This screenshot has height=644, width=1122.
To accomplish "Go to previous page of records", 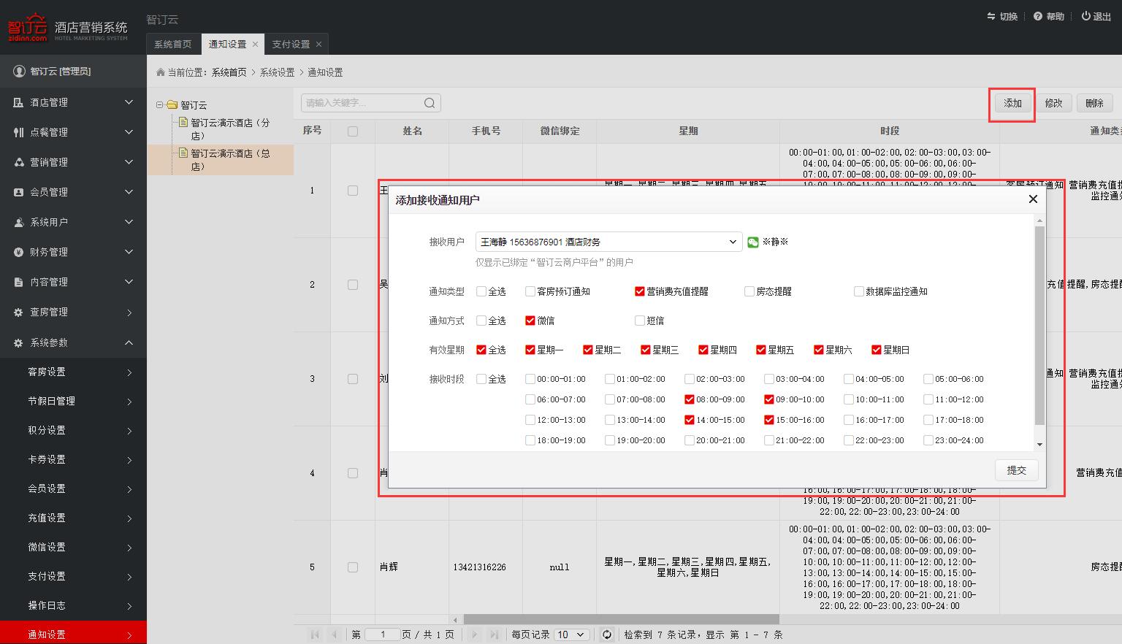I will point(334,635).
